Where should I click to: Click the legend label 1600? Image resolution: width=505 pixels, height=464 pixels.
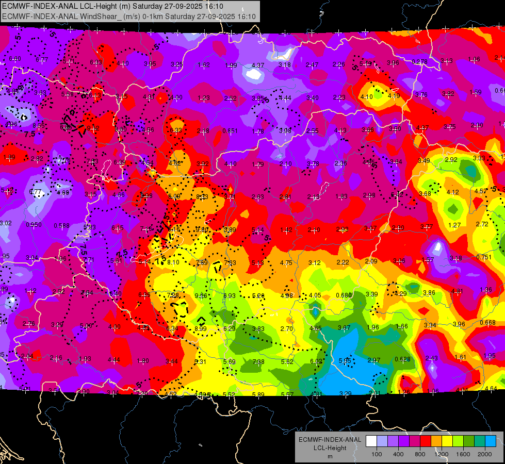[463, 454]
